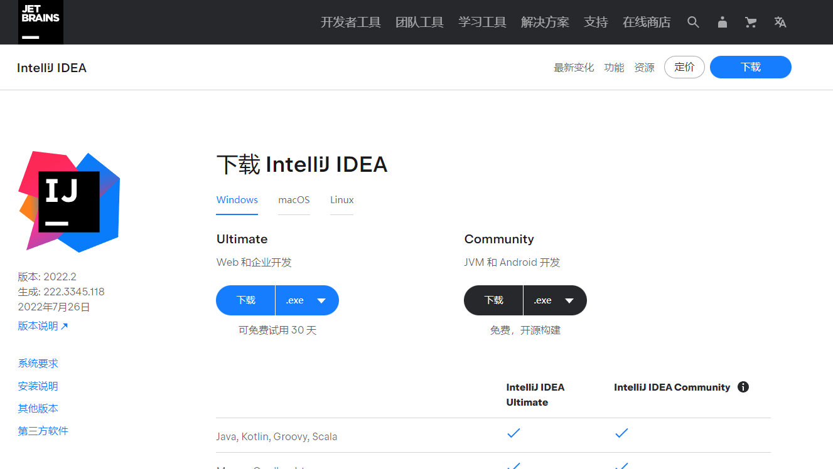
Task: Open the language selector icon
Action: tap(780, 23)
